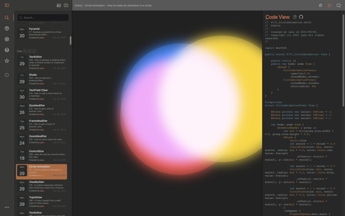The width and height of the screenshot is (345, 216).
Task: Open GitHub link icon beside Code View
Action: [x=301, y=17]
